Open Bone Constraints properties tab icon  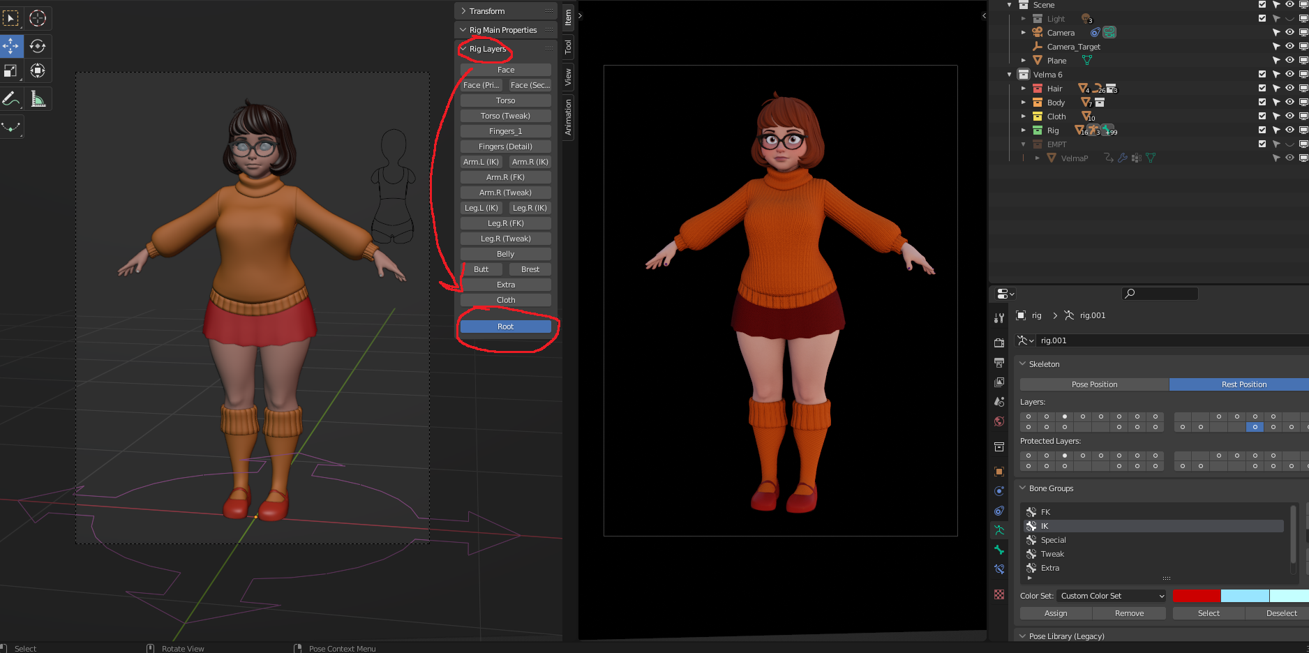click(x=999, y=569)
